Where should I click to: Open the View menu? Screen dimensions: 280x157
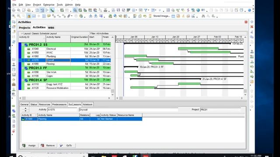[x=28, y=5]
